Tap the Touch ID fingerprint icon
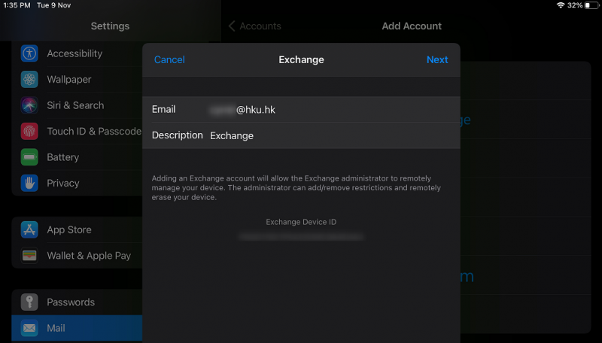The image size is (602, 343). [x=29, y=131]
